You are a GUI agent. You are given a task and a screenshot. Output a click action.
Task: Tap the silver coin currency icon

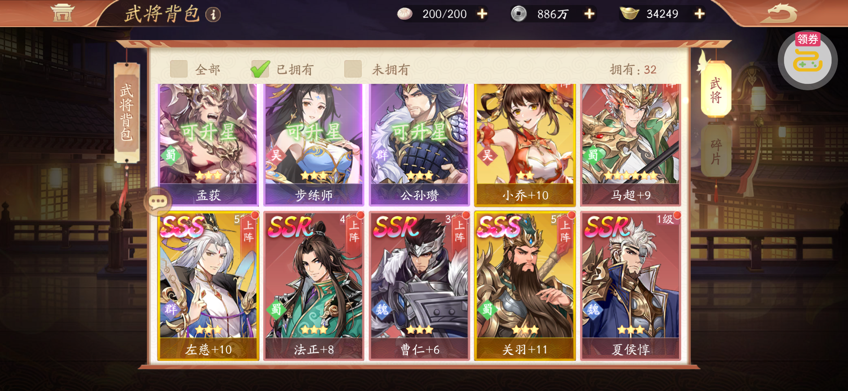(518, 14)
